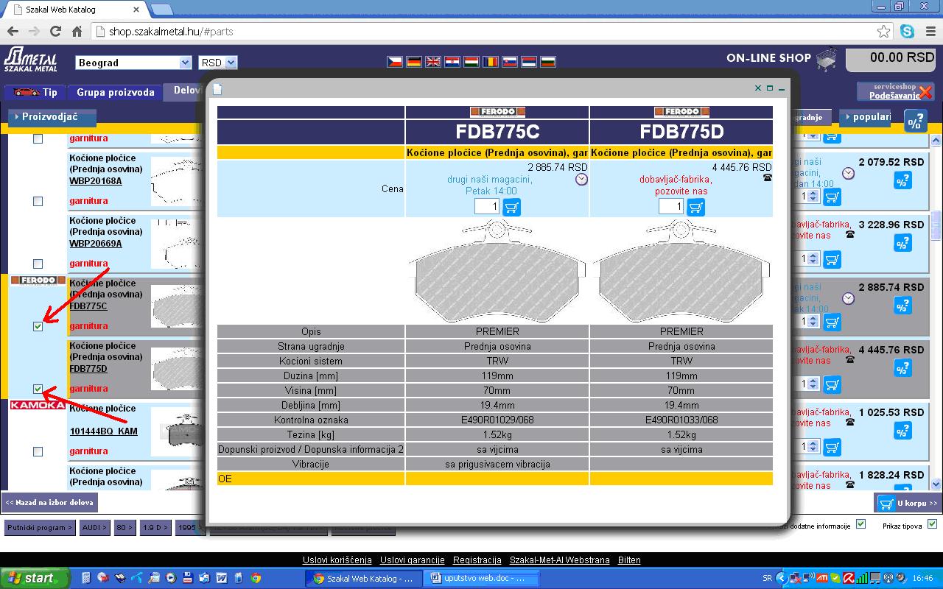Toggle the 'dodatne informacije' checkbox

pos(860,524)
